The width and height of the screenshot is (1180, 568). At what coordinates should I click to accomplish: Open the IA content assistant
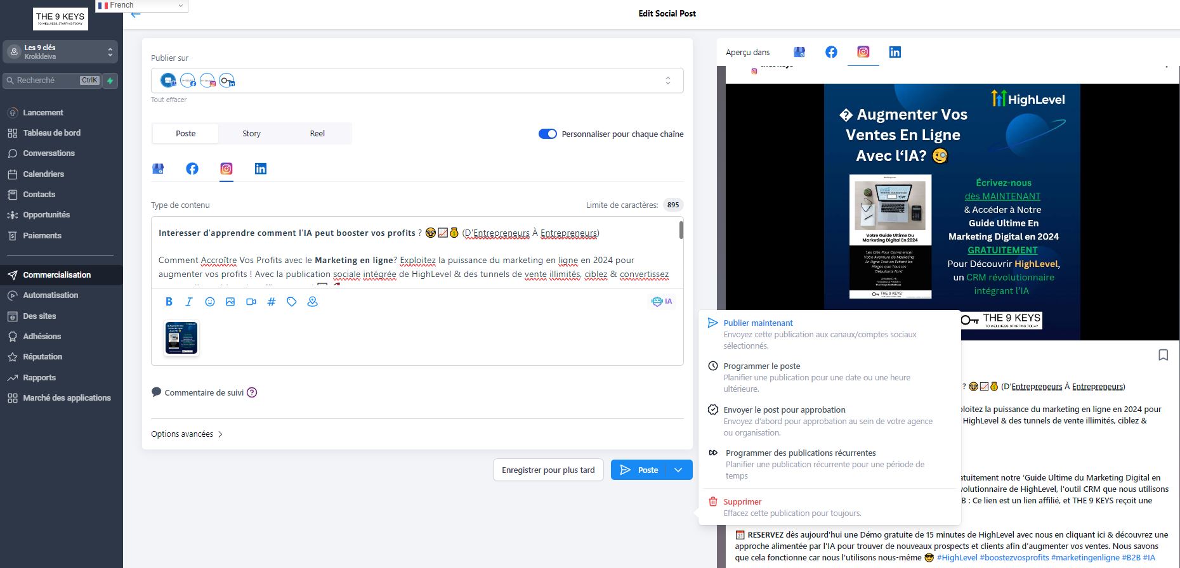click(662, 301)
